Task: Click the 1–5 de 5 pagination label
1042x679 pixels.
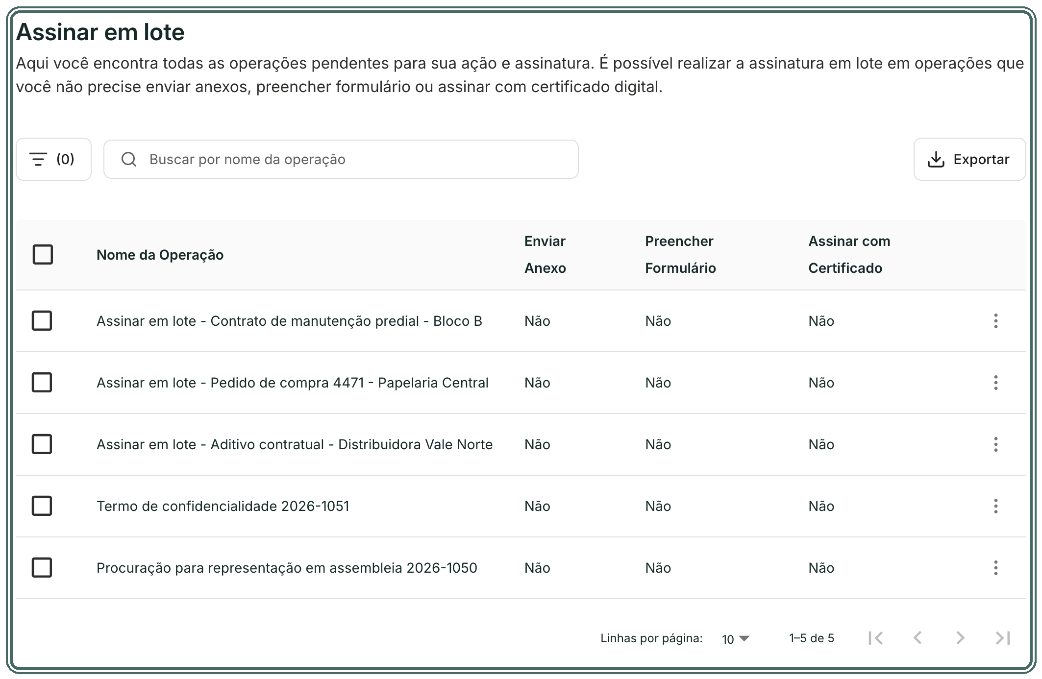Action: point(812,638)
